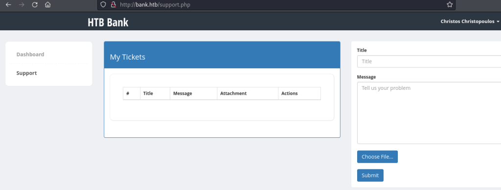
Task: Open the browser home page icon
Action: click(47, 5)
